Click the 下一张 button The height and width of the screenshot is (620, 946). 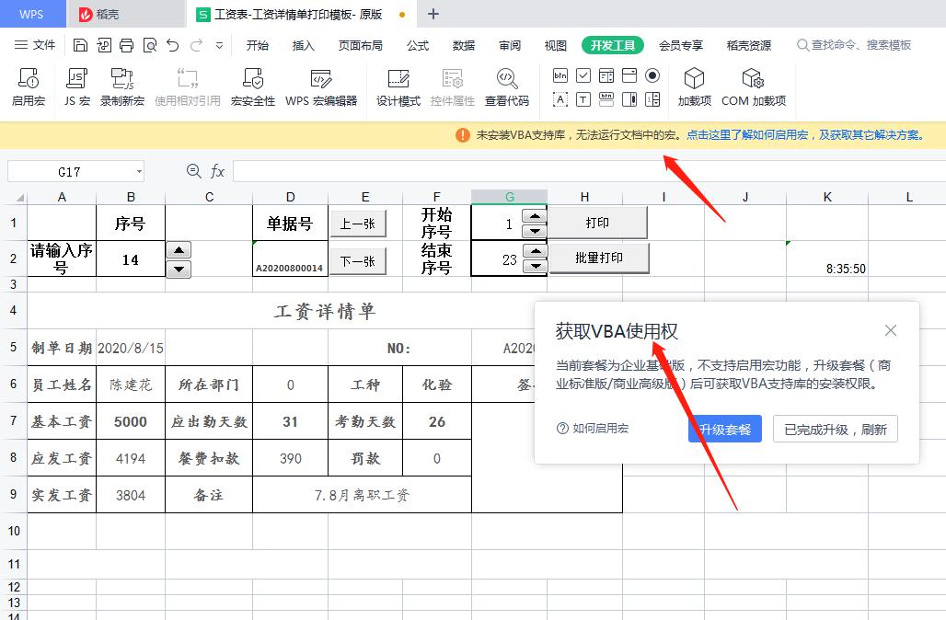click(358, 261)
